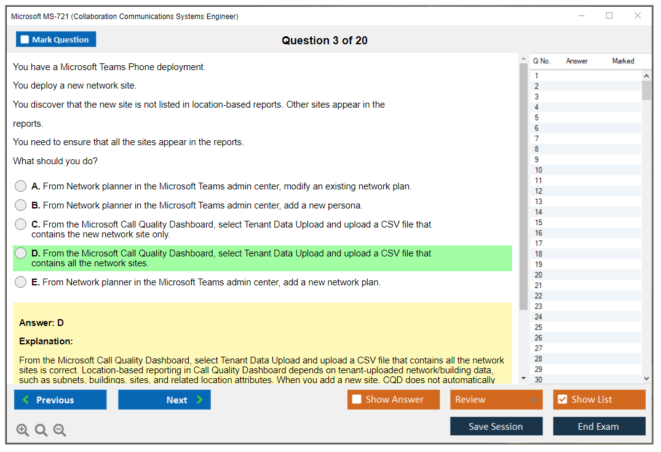Click the question pane scrollbar down arrow
Viewport: 661px width, 452px height.
pyautogui.click(x=523, y=378)
